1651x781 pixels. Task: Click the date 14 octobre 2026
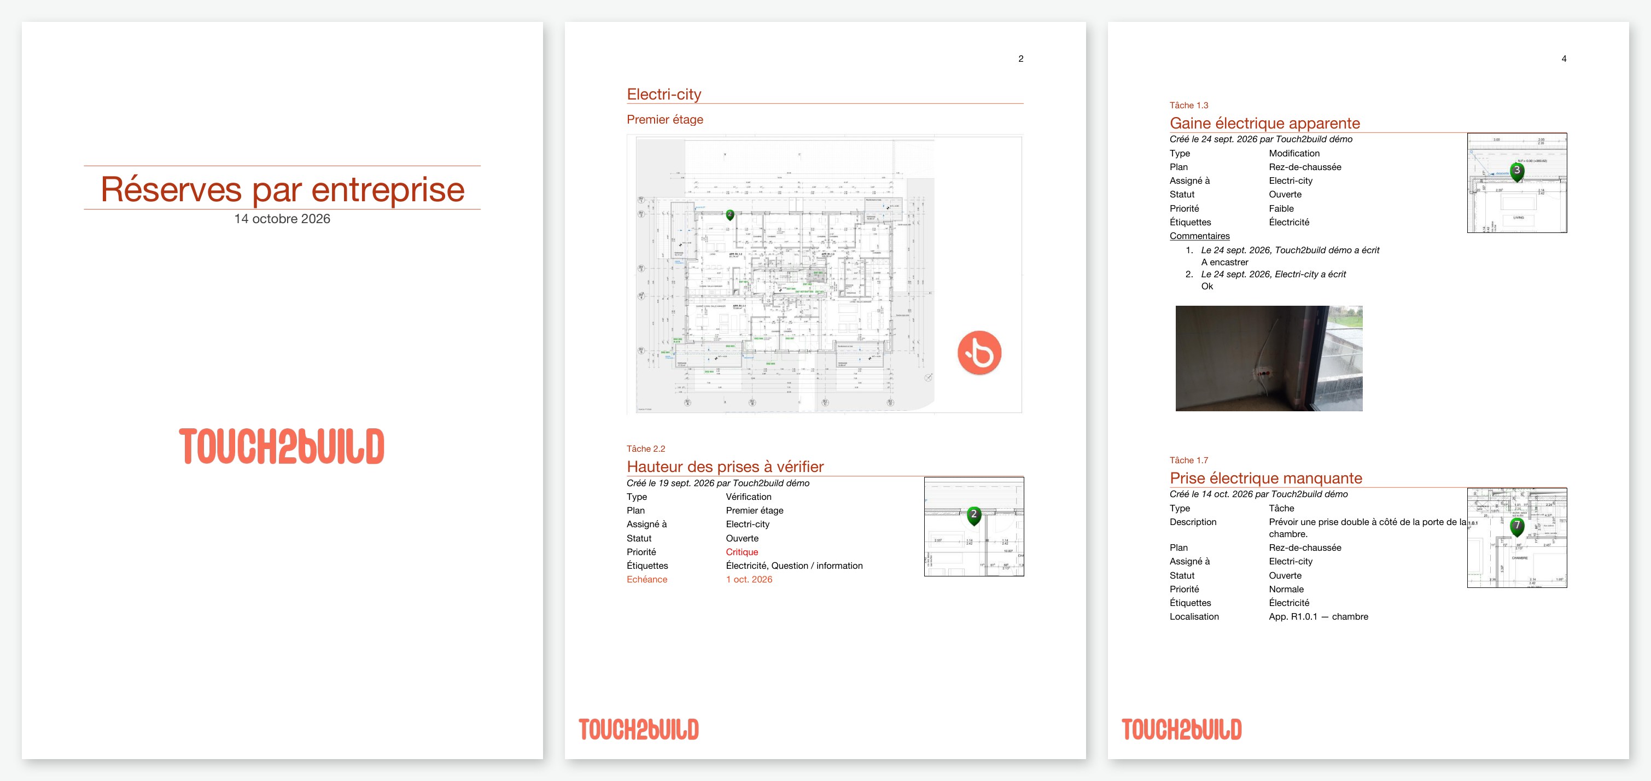(x=282, y=219)
